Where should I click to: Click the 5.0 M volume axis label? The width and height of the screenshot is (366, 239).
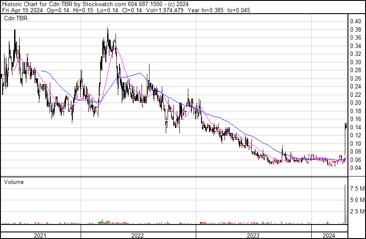(357, 200)
